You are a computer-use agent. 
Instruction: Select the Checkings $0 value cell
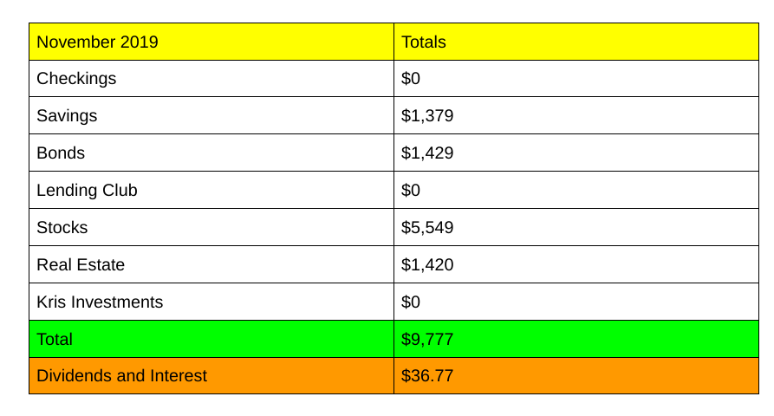(411, 79)
